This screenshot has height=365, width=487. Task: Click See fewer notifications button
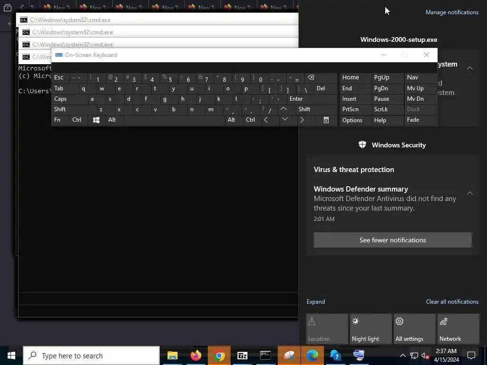392,240
